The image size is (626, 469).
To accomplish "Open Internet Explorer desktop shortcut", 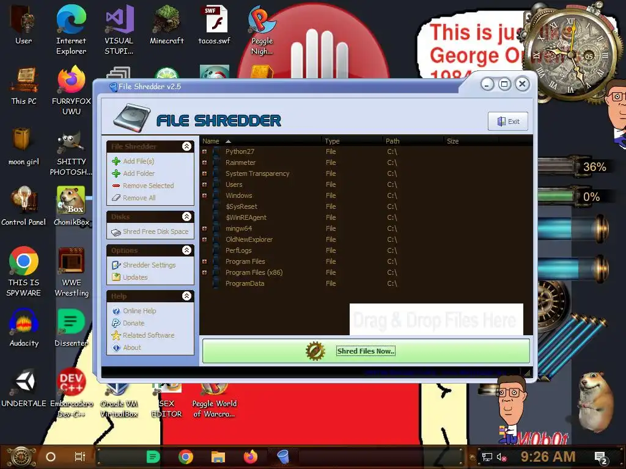I will pyautogui.click(x=71, y=30).
